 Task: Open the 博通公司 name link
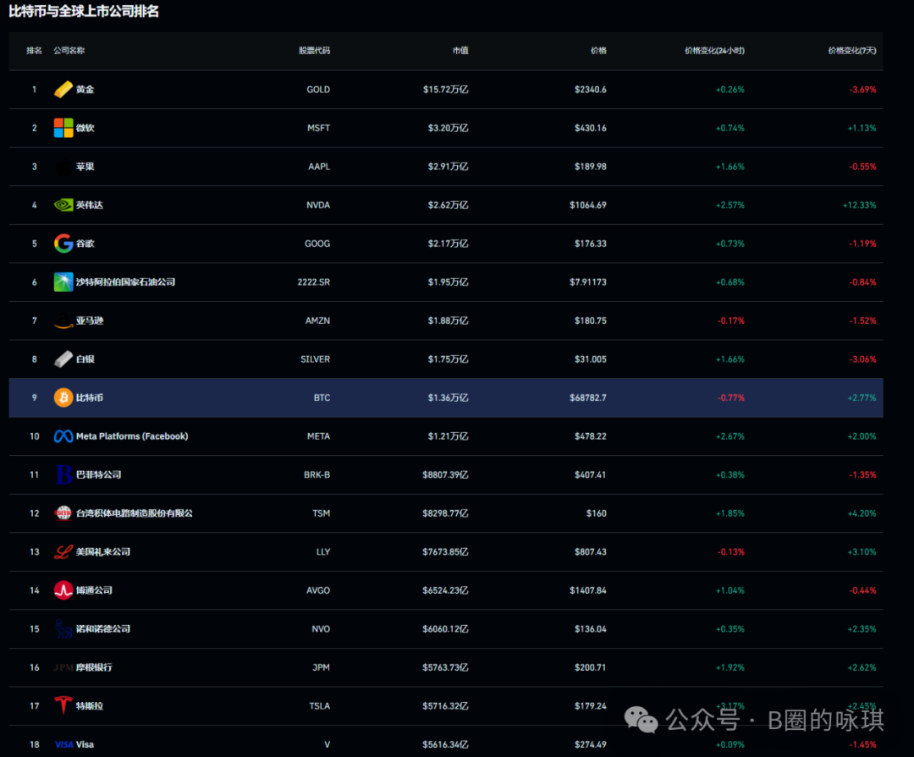tap(94, 590)
